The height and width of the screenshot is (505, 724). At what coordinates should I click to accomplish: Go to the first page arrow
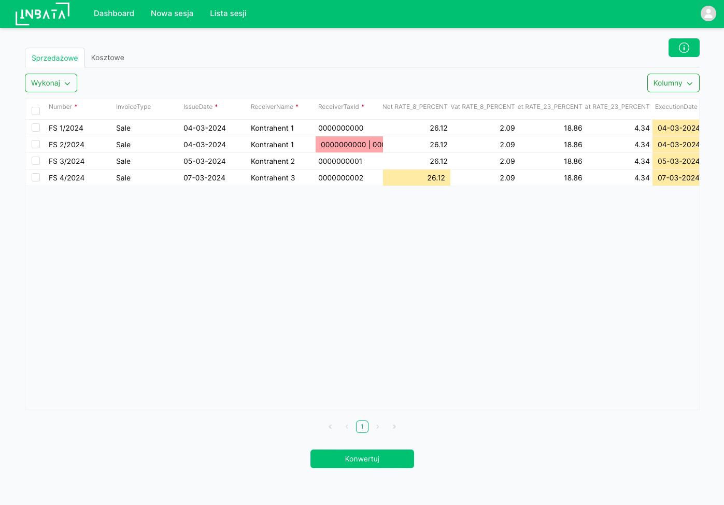click(x=330, y=427)
